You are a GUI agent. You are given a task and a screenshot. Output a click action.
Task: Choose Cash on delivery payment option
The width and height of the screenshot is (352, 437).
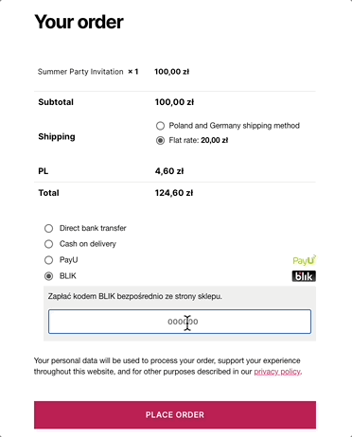[x=48, y=244]
